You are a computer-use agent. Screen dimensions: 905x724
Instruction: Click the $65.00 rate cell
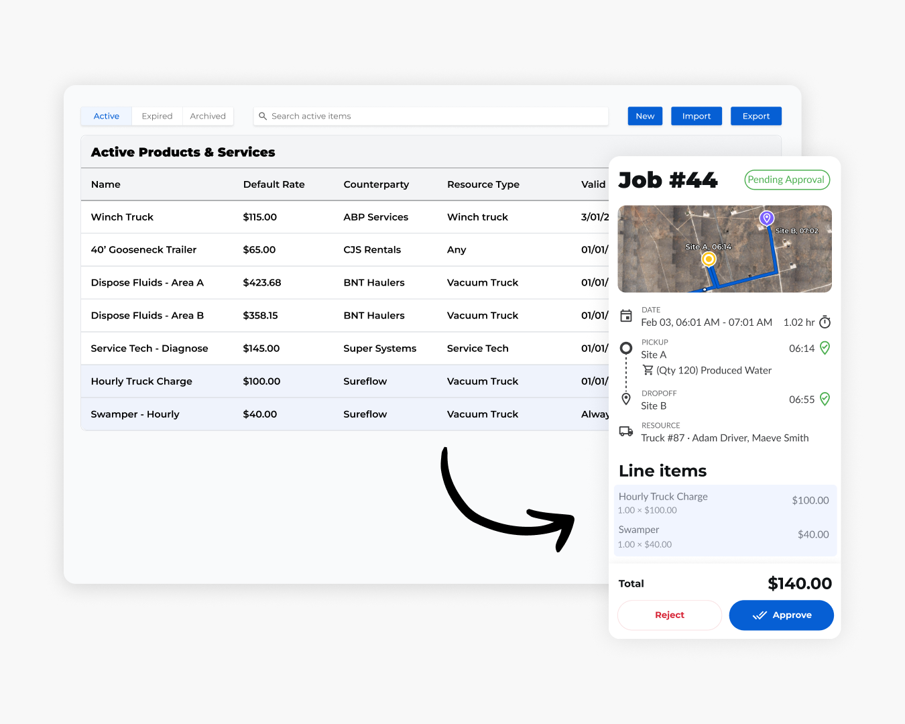(259, 249)
